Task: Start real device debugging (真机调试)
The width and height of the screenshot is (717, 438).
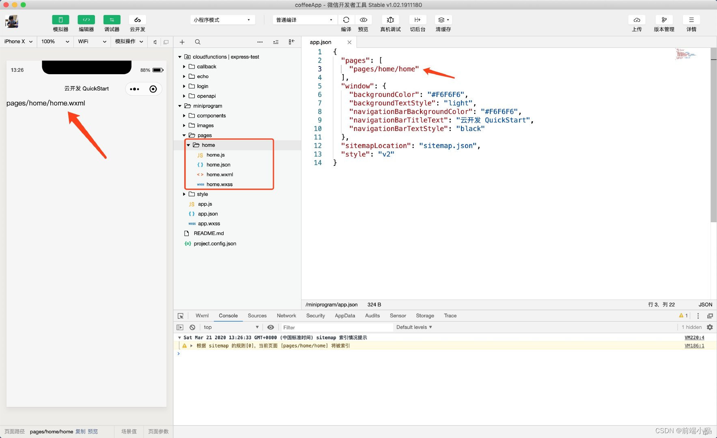Action: coord(390,20)
